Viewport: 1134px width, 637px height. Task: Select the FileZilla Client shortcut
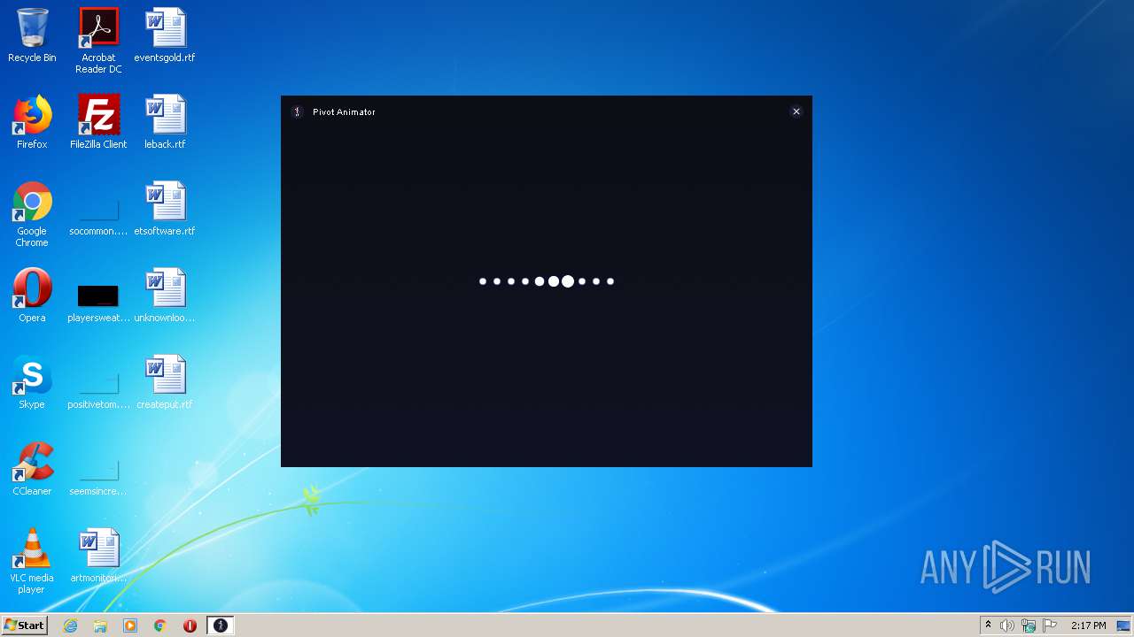[98, 122]
